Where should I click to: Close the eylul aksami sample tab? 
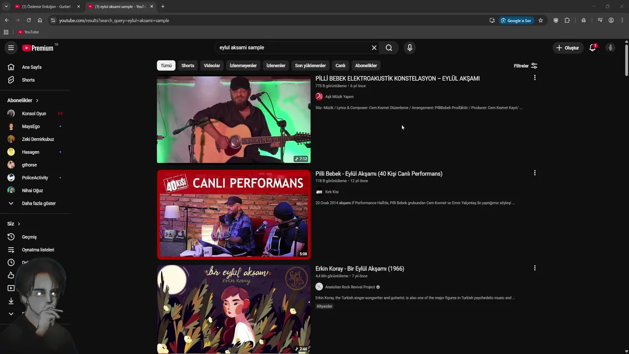[x=152, y=6]
